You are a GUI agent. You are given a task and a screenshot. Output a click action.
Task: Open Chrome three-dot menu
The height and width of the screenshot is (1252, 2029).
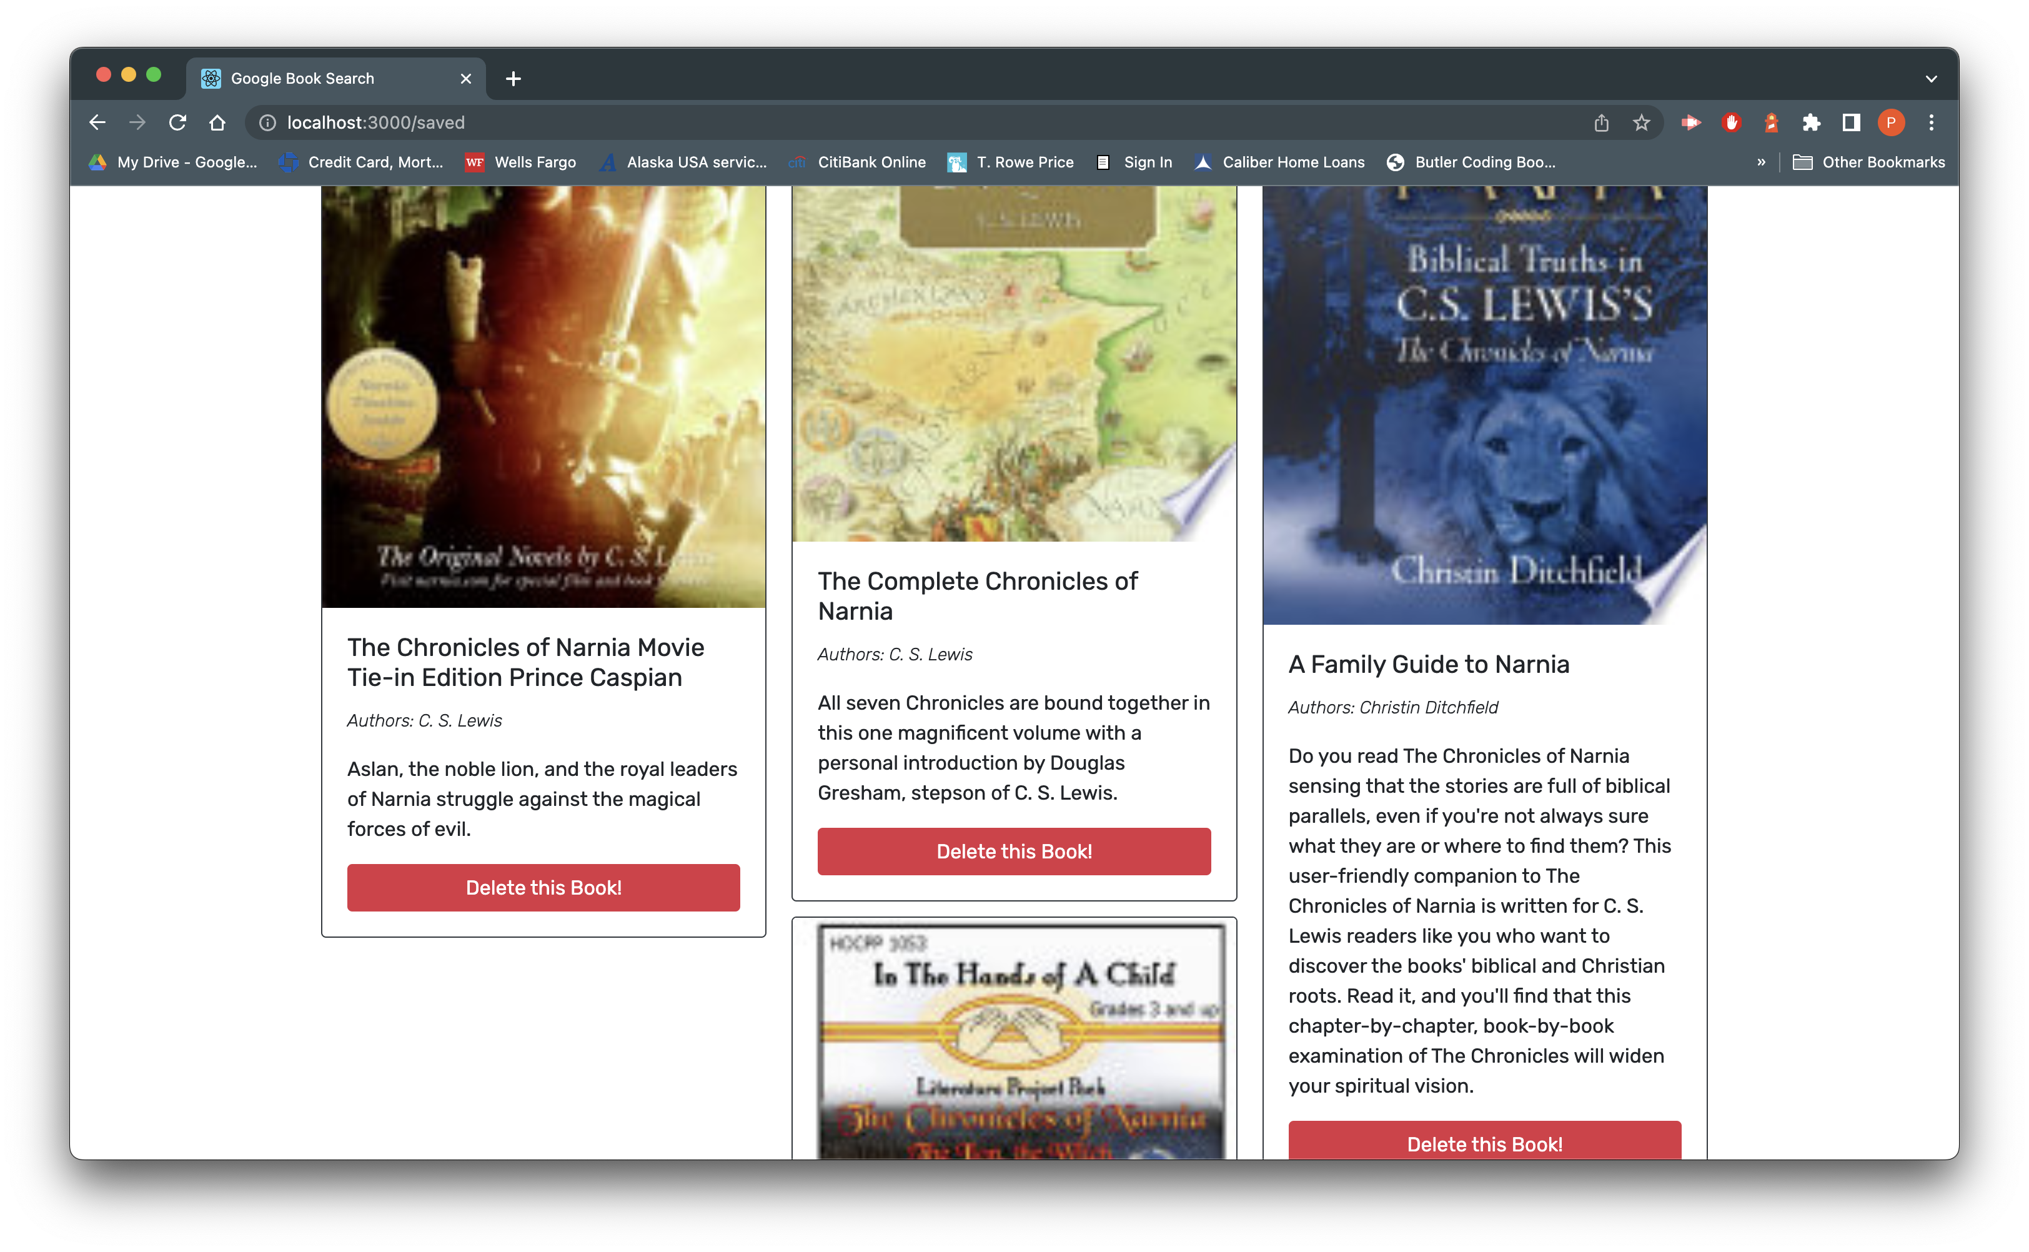[x=1932, y=122]
